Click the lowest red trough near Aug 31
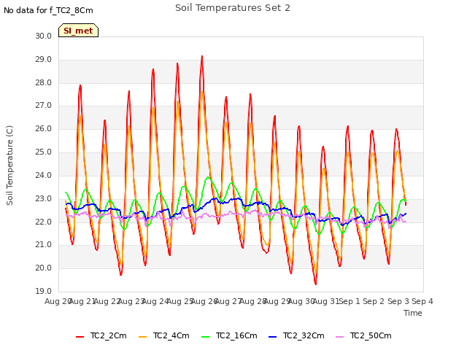Screen dimensions: 467x350 [x=316, y=284]
